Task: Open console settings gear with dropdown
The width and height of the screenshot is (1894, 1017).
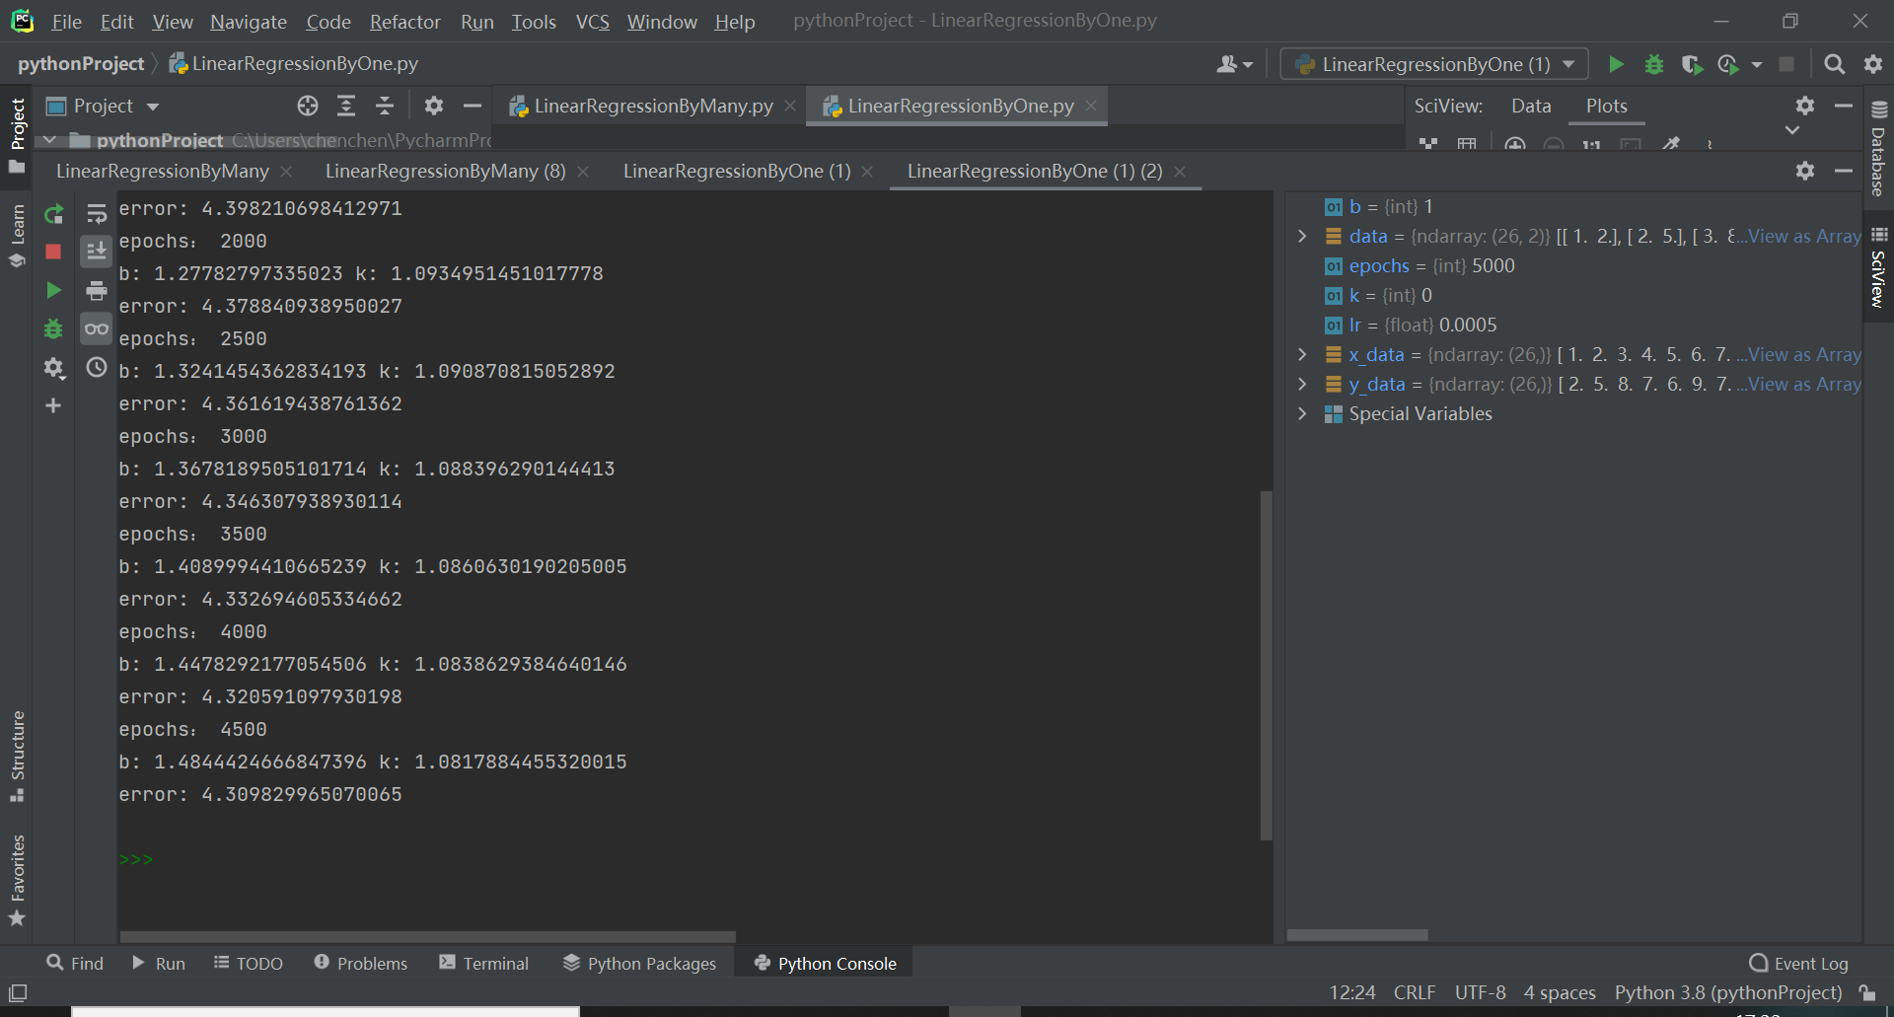Action: [53, 368]
